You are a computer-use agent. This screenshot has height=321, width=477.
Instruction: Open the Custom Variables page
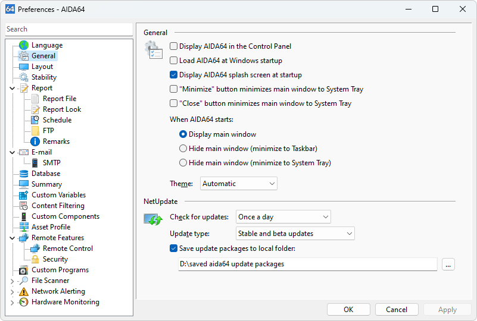click(58, 195)
